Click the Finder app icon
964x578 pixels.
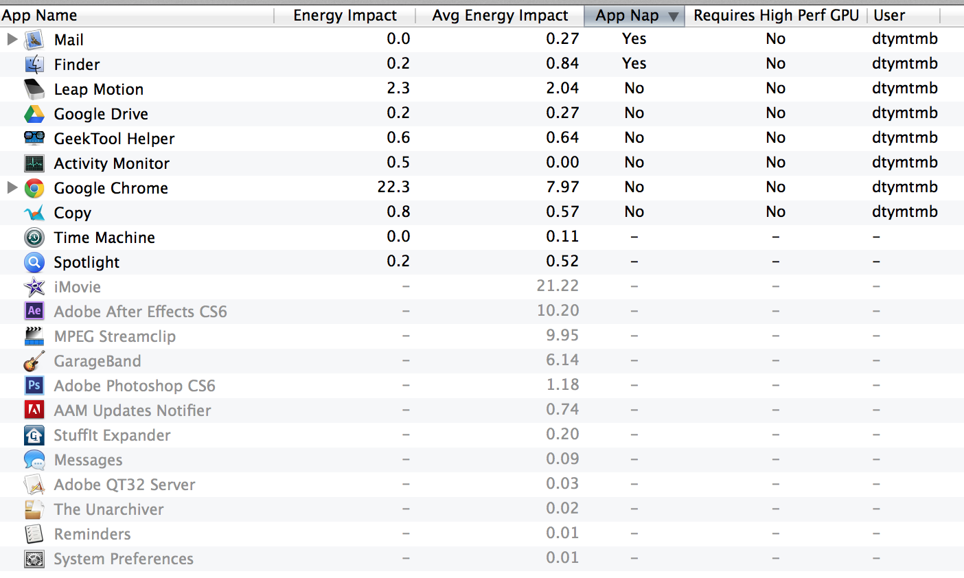click(x=34, y=65)
